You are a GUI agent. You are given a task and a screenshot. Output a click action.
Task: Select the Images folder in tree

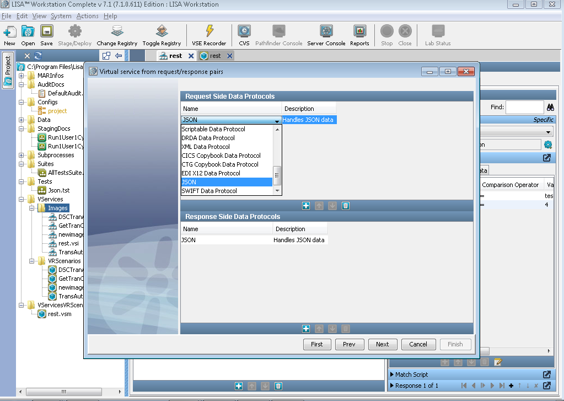[57, 208]
